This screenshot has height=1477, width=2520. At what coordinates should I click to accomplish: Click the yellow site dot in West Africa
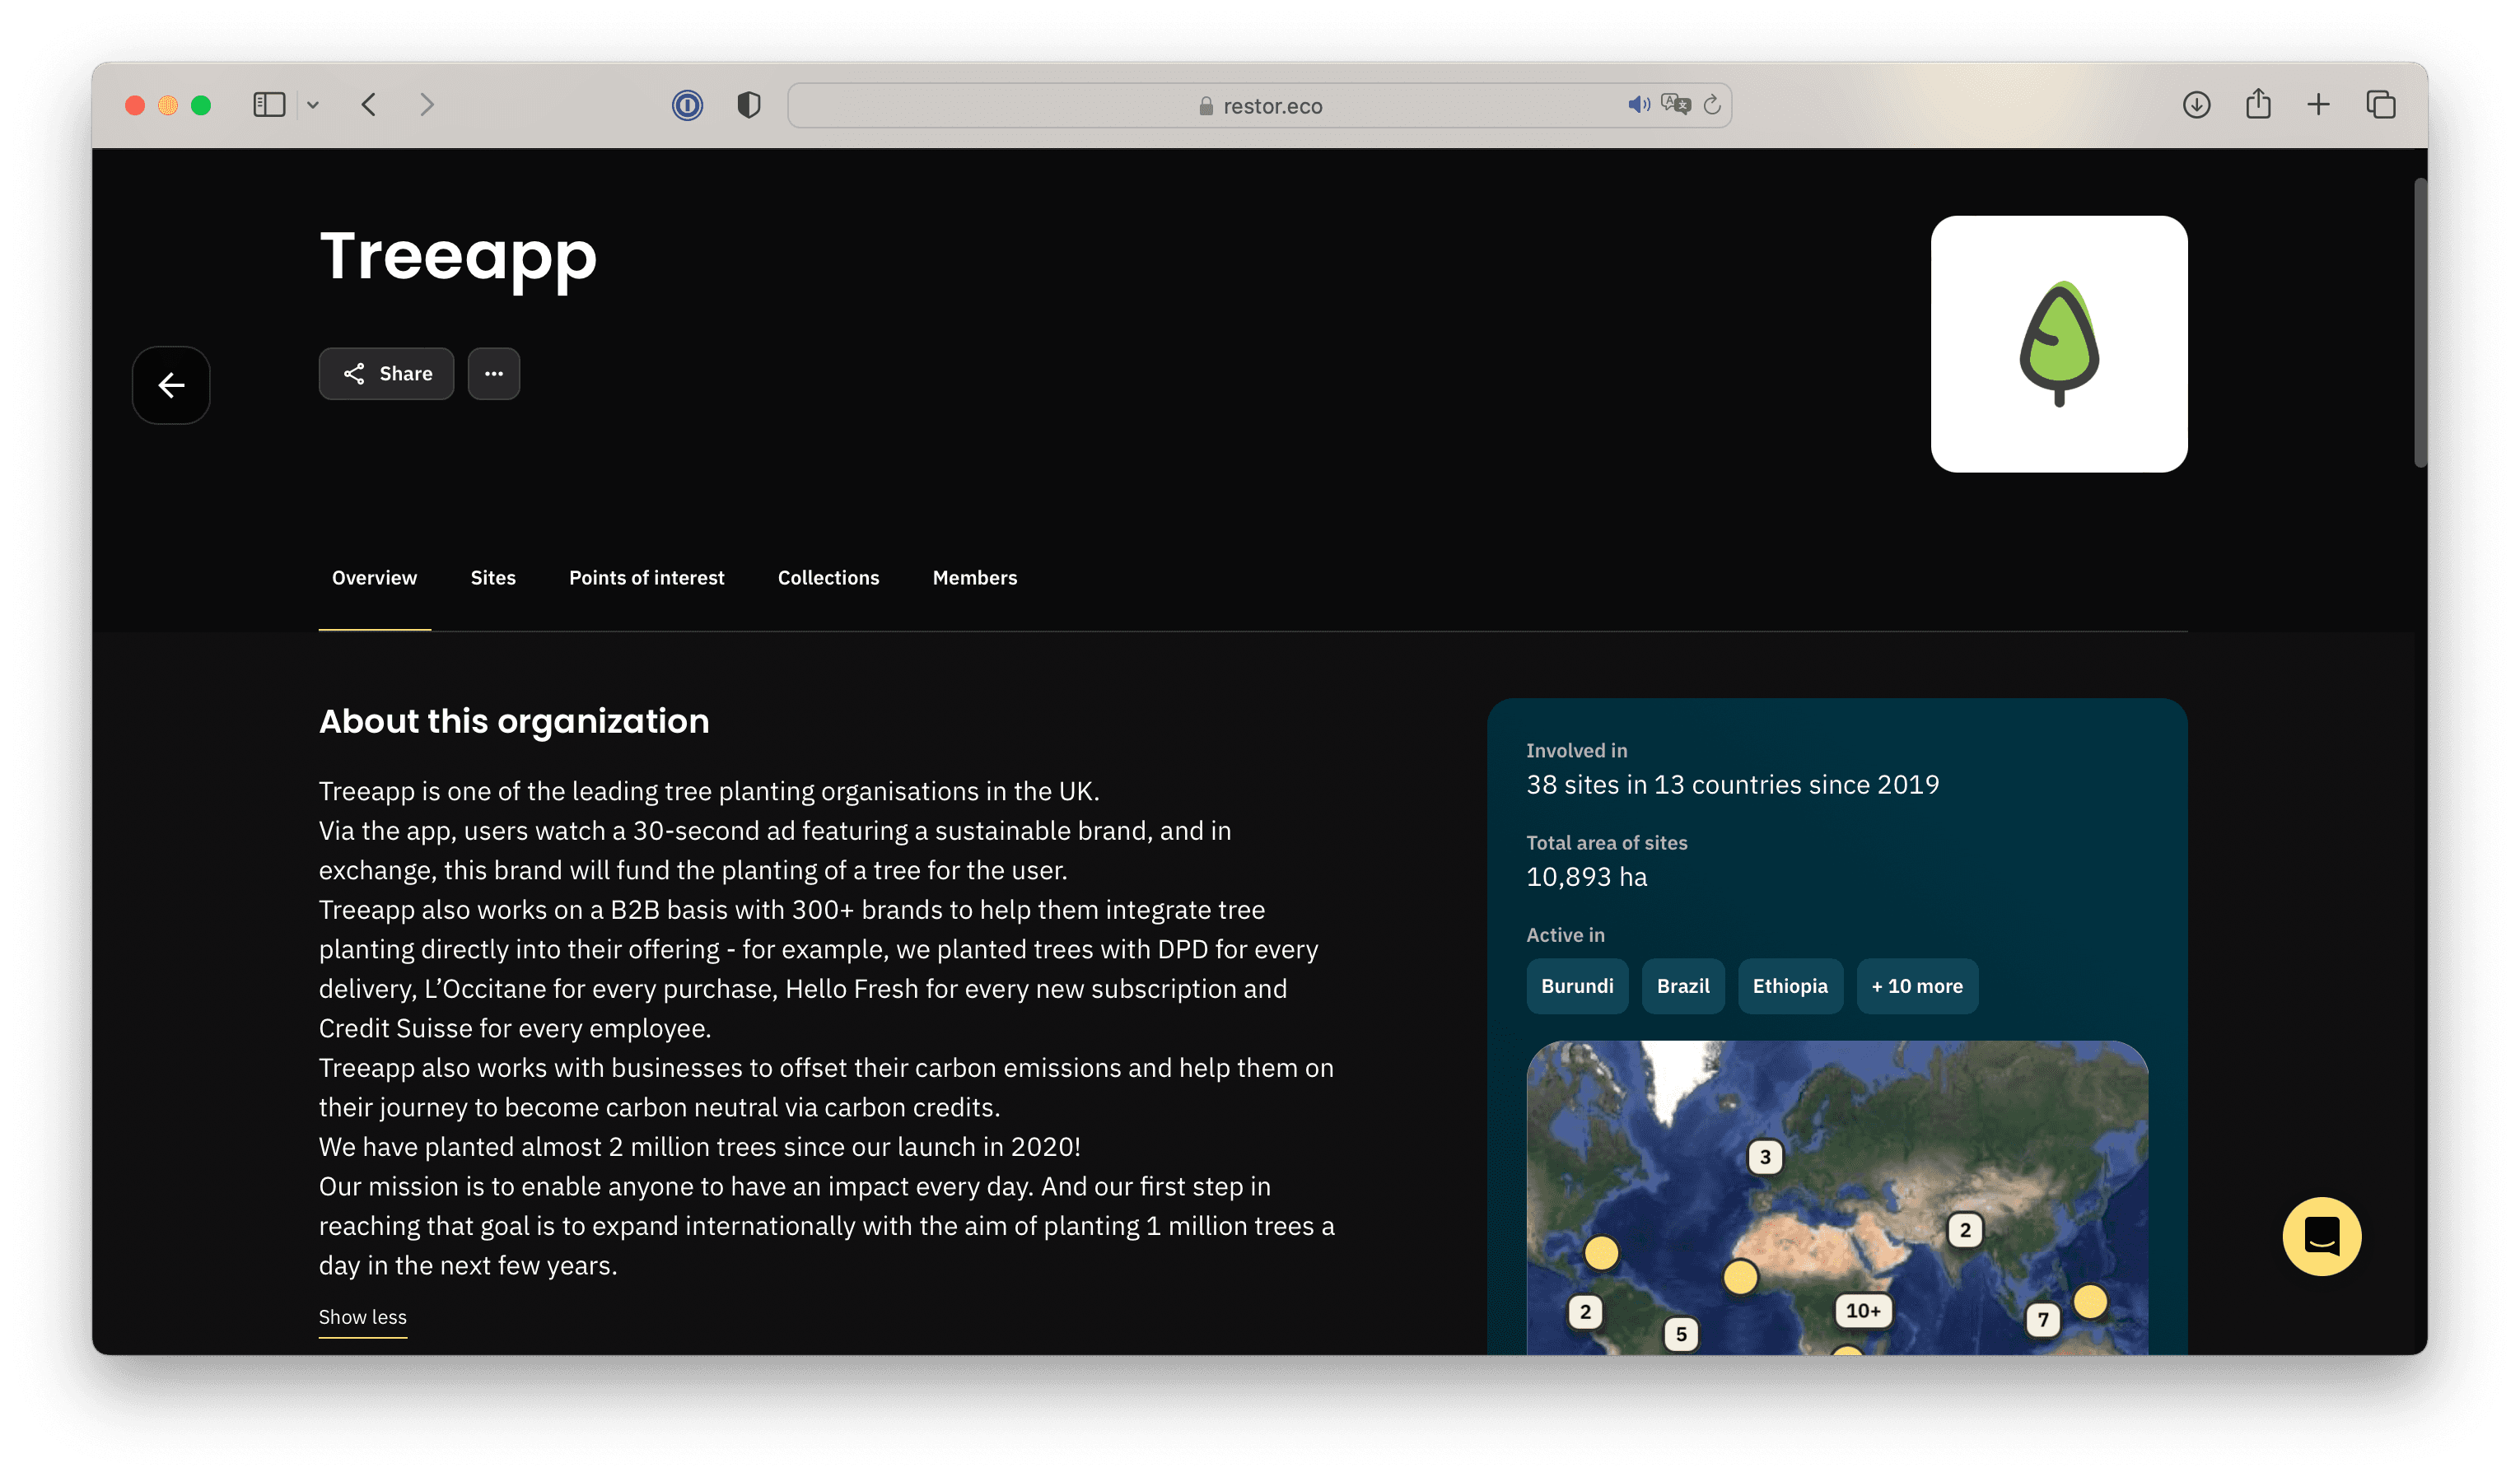(1740, 1276)
